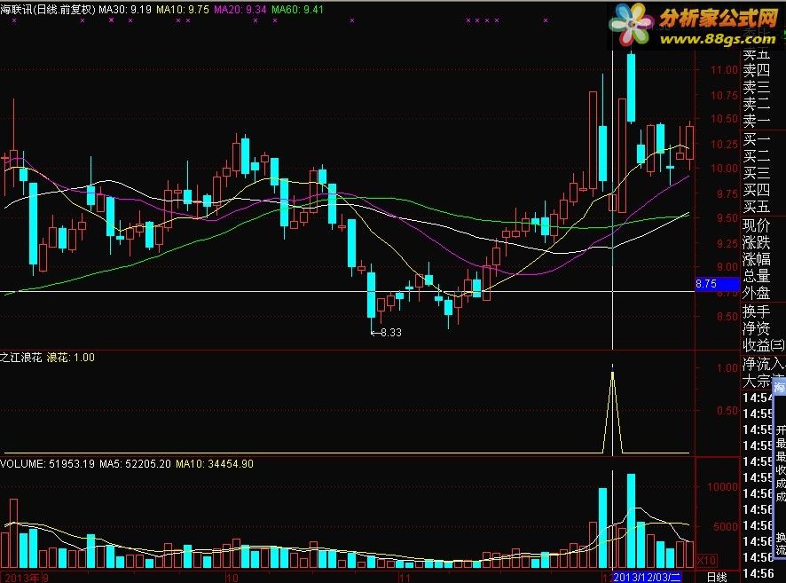This screenshot has width=786, height=583.
Task: Click the 买三 order row
Action: click(756, 173)
